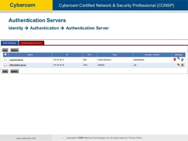
Task: Click the Authentication Servers heading
Action: point(37,20)
